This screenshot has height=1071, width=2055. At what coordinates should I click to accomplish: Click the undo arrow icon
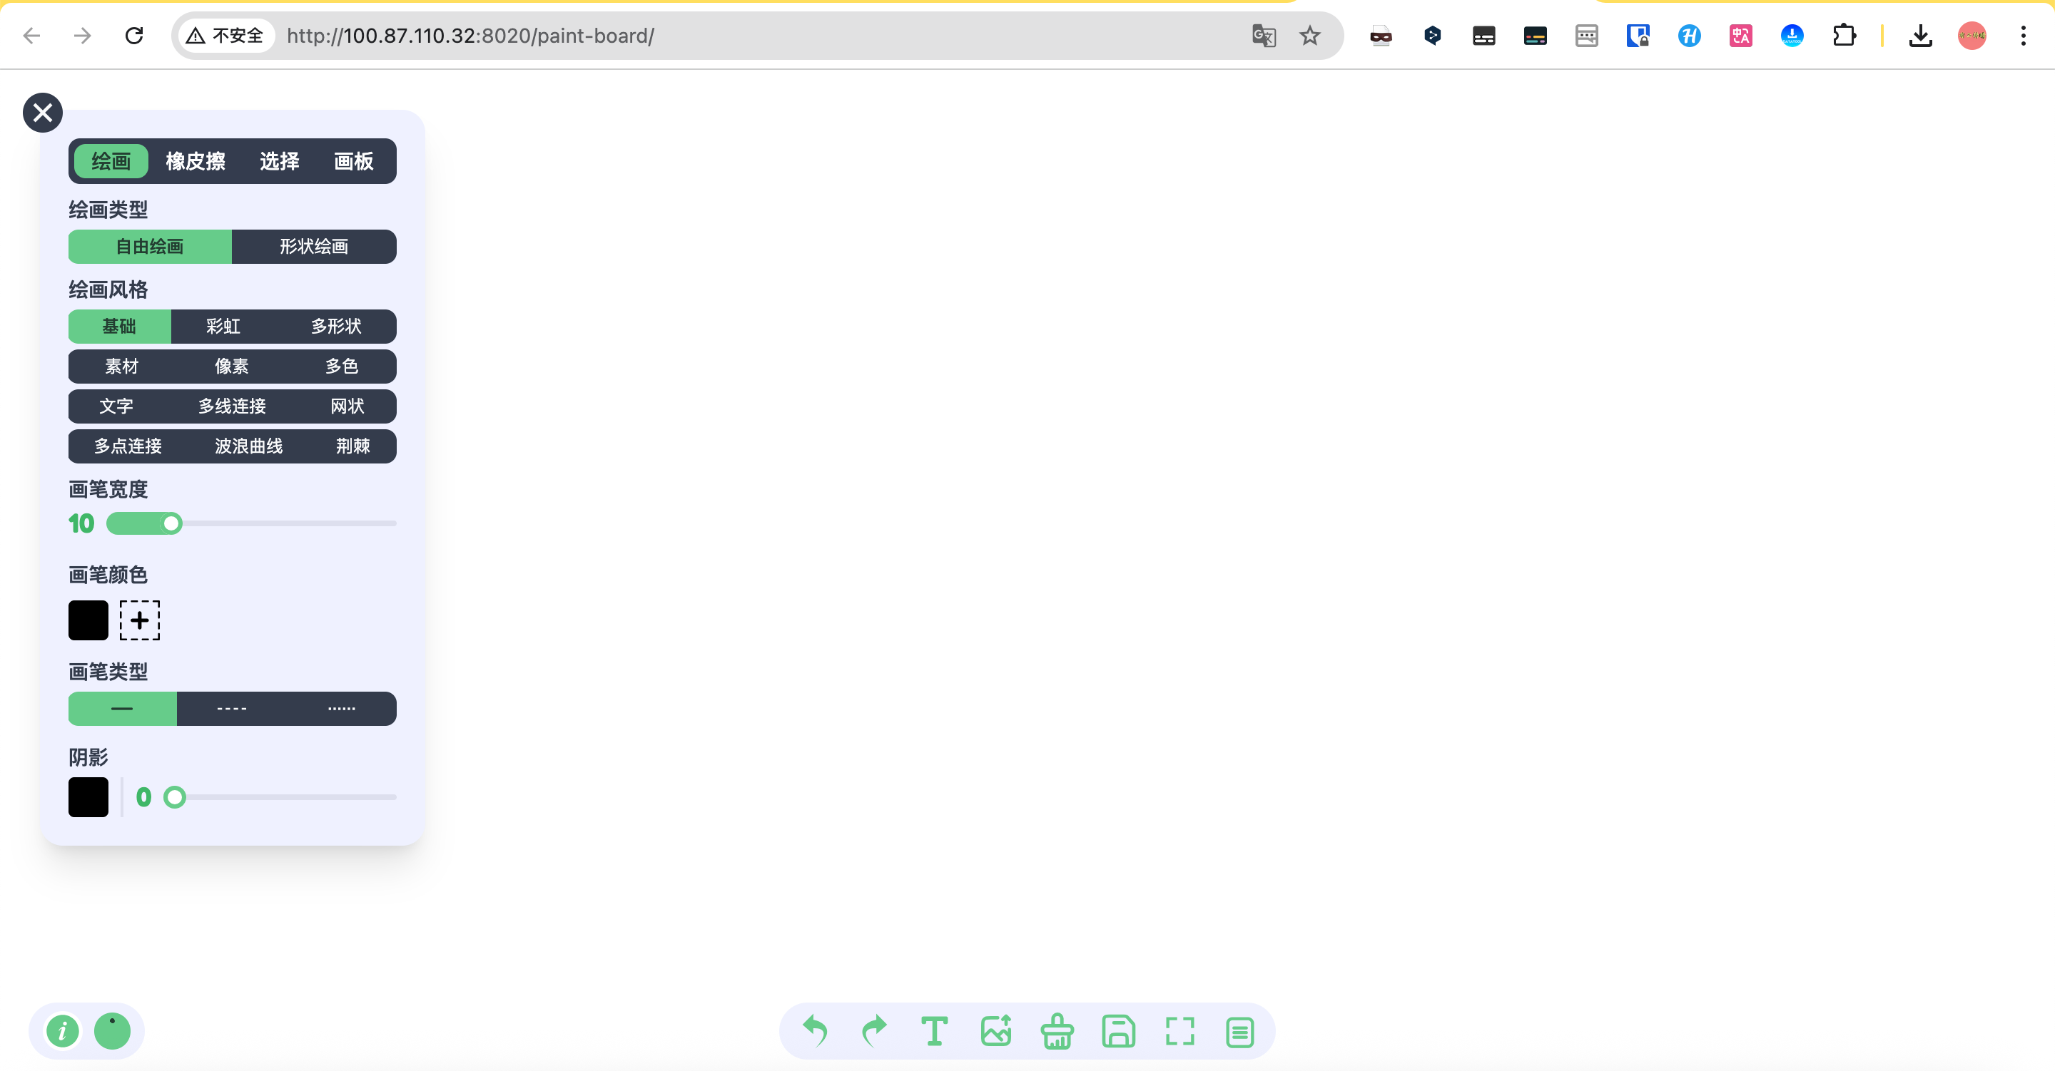coord(814,1030)
